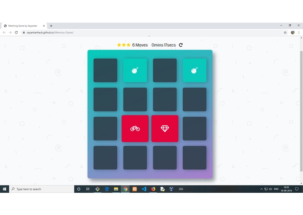Click the page vertical scrollbar
Image resolution: width=303 pixels, height=215 pixels.
(301, 111)
